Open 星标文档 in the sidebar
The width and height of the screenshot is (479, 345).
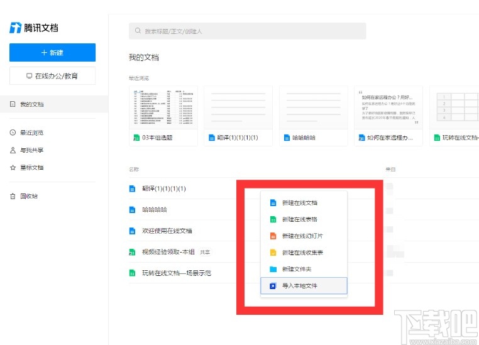pyautogui.click(x=32, y=168)
